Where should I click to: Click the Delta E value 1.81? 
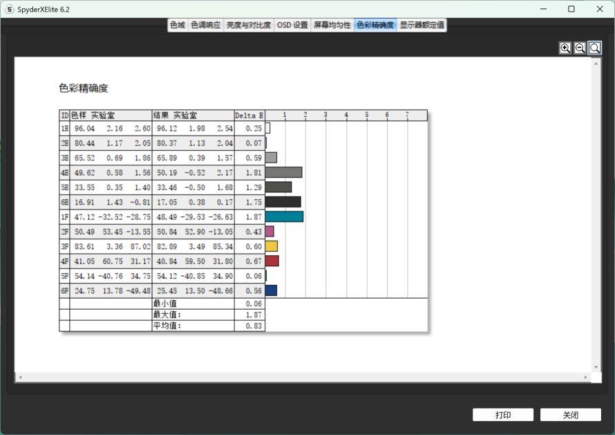254,173
